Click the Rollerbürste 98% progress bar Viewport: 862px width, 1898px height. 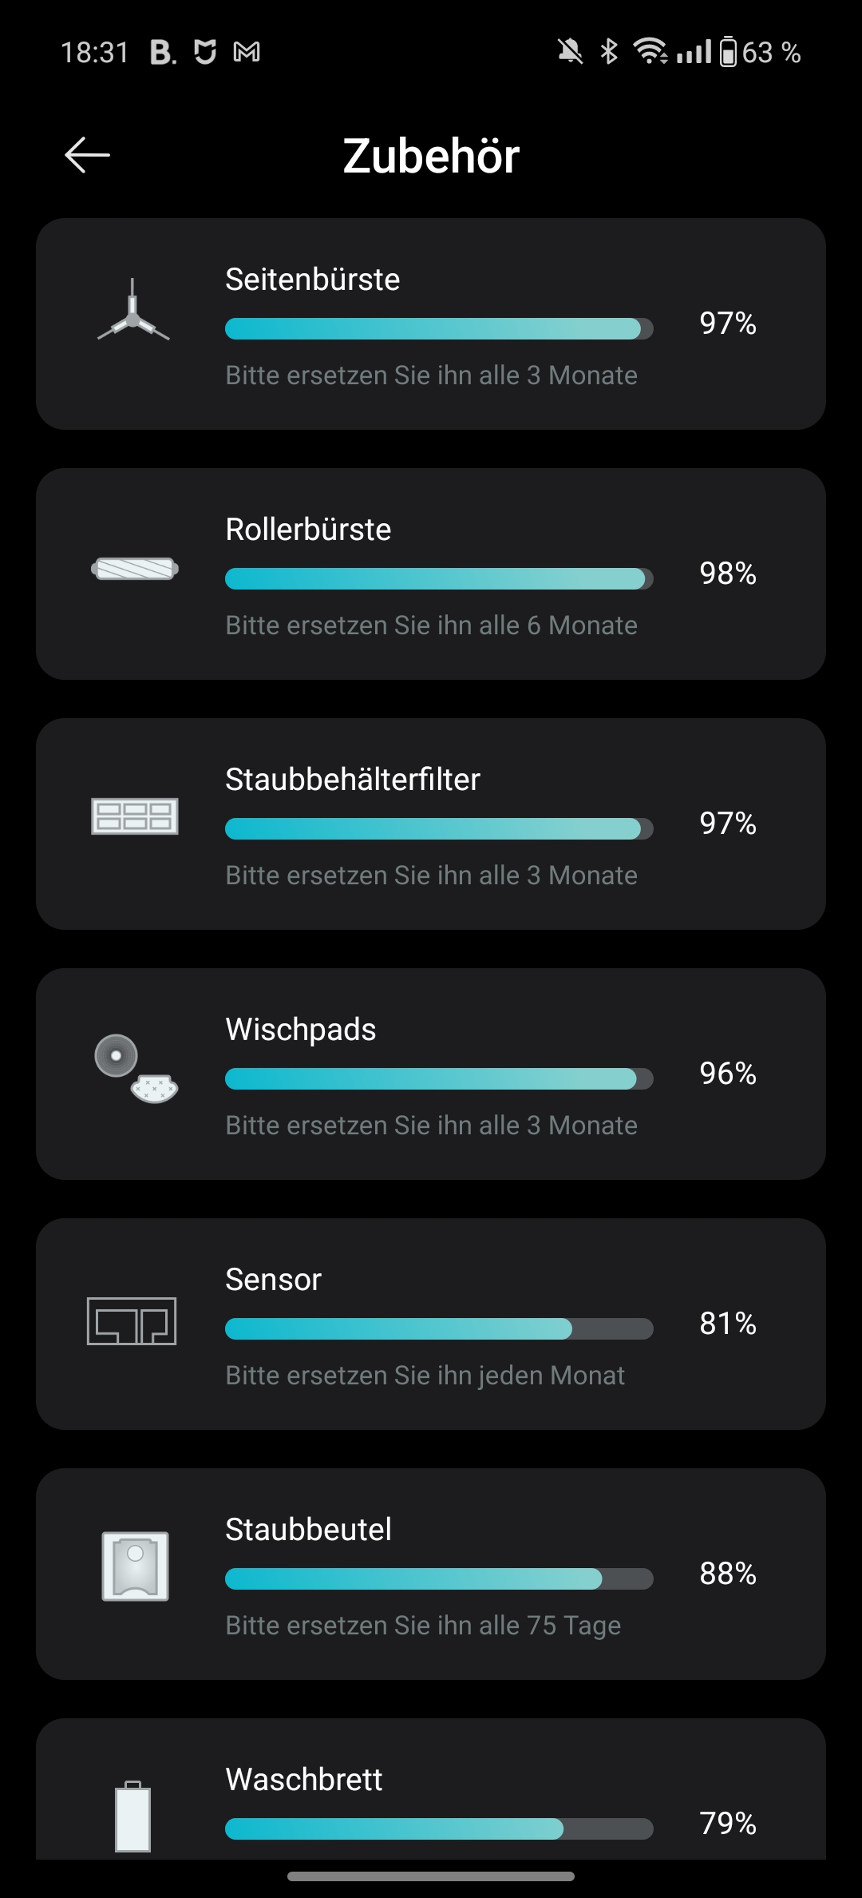439,579
